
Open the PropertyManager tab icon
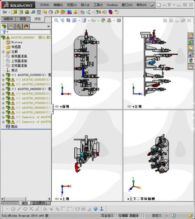pyautogui.click(x=12, y=27)
